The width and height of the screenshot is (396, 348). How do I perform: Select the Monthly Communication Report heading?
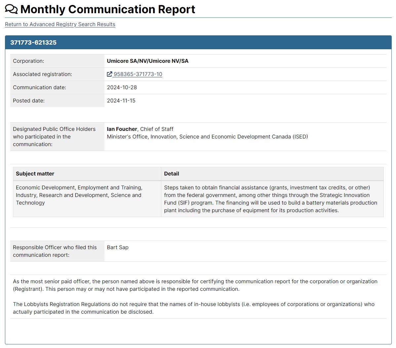(107, 9)
